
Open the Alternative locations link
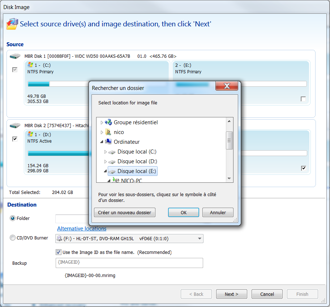pyautogui.click(x=82, y=229)
